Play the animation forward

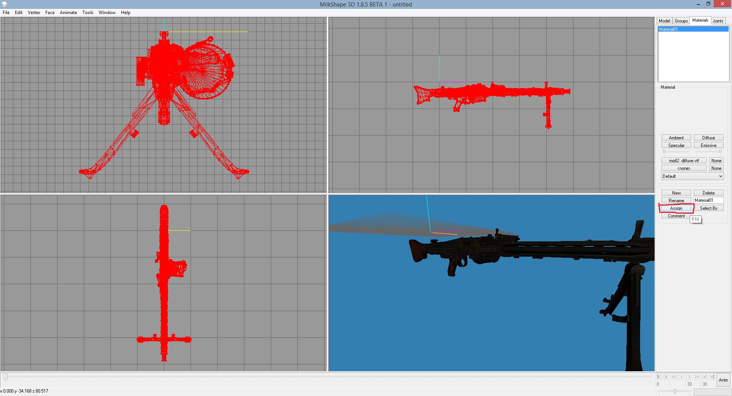697,377
